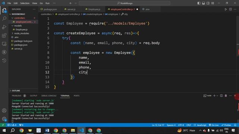Select employeeController.js in the file tree
239x134 pixels.
(24, 22)
